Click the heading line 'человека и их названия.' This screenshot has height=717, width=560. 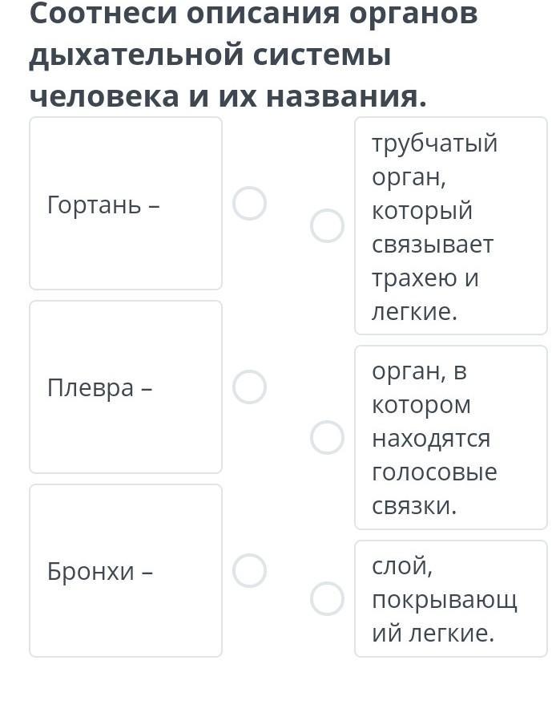pyautogui.click(x=228, y=96)
